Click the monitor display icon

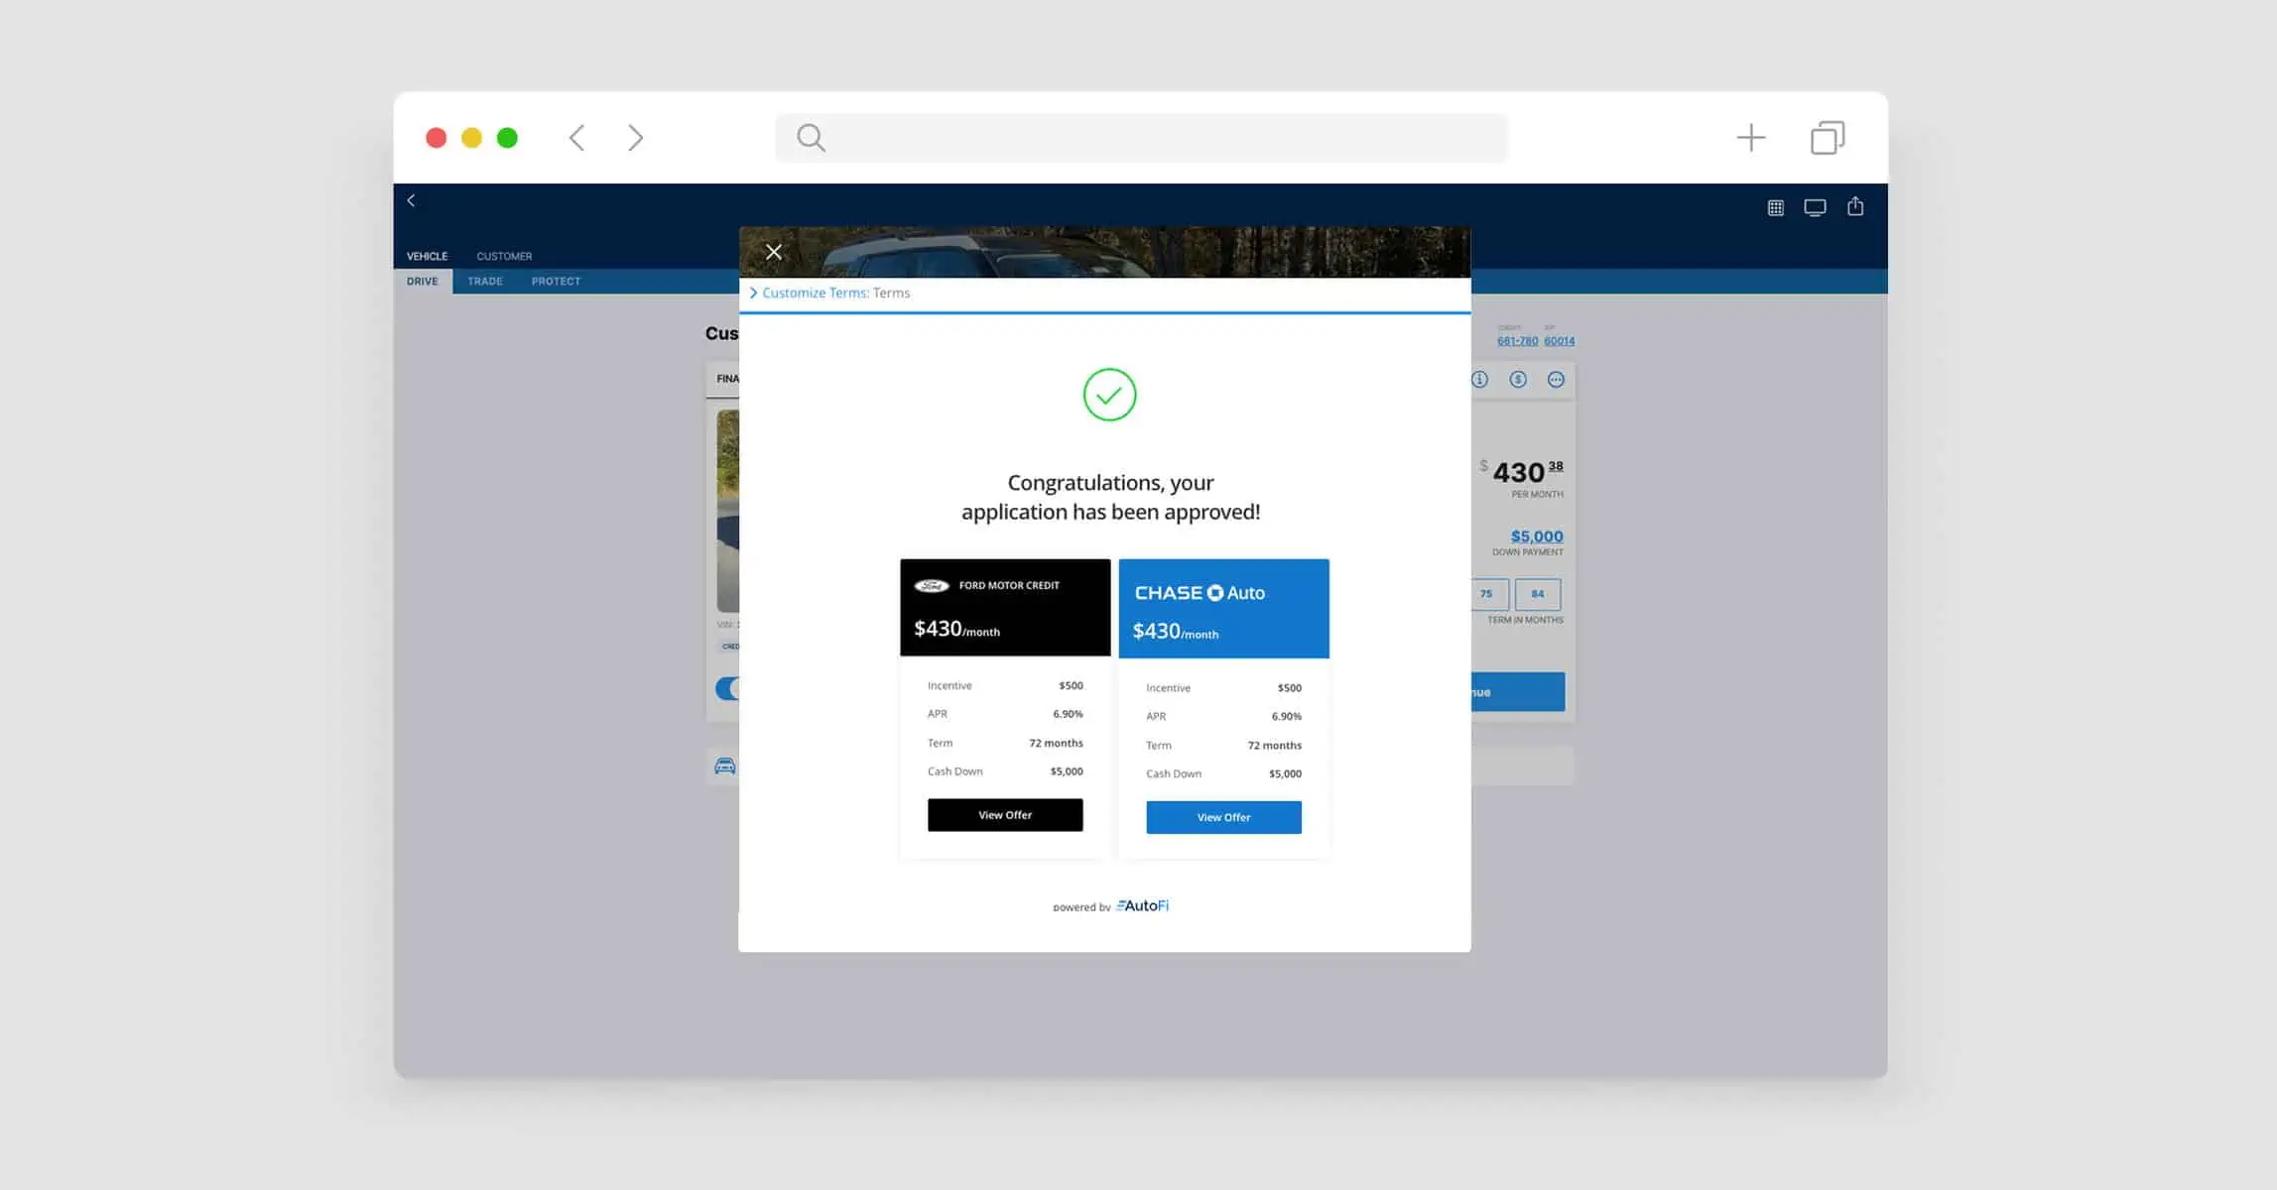(1815, 207)
